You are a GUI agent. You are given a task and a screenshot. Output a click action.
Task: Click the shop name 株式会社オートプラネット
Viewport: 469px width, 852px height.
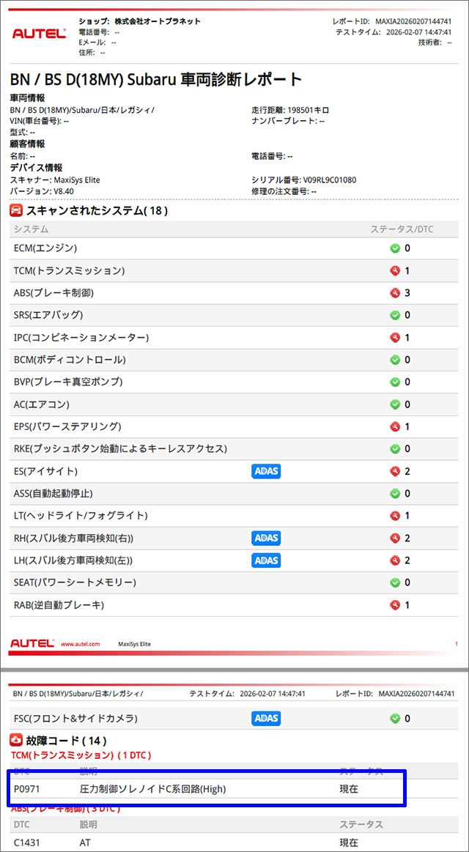point(158,22)
